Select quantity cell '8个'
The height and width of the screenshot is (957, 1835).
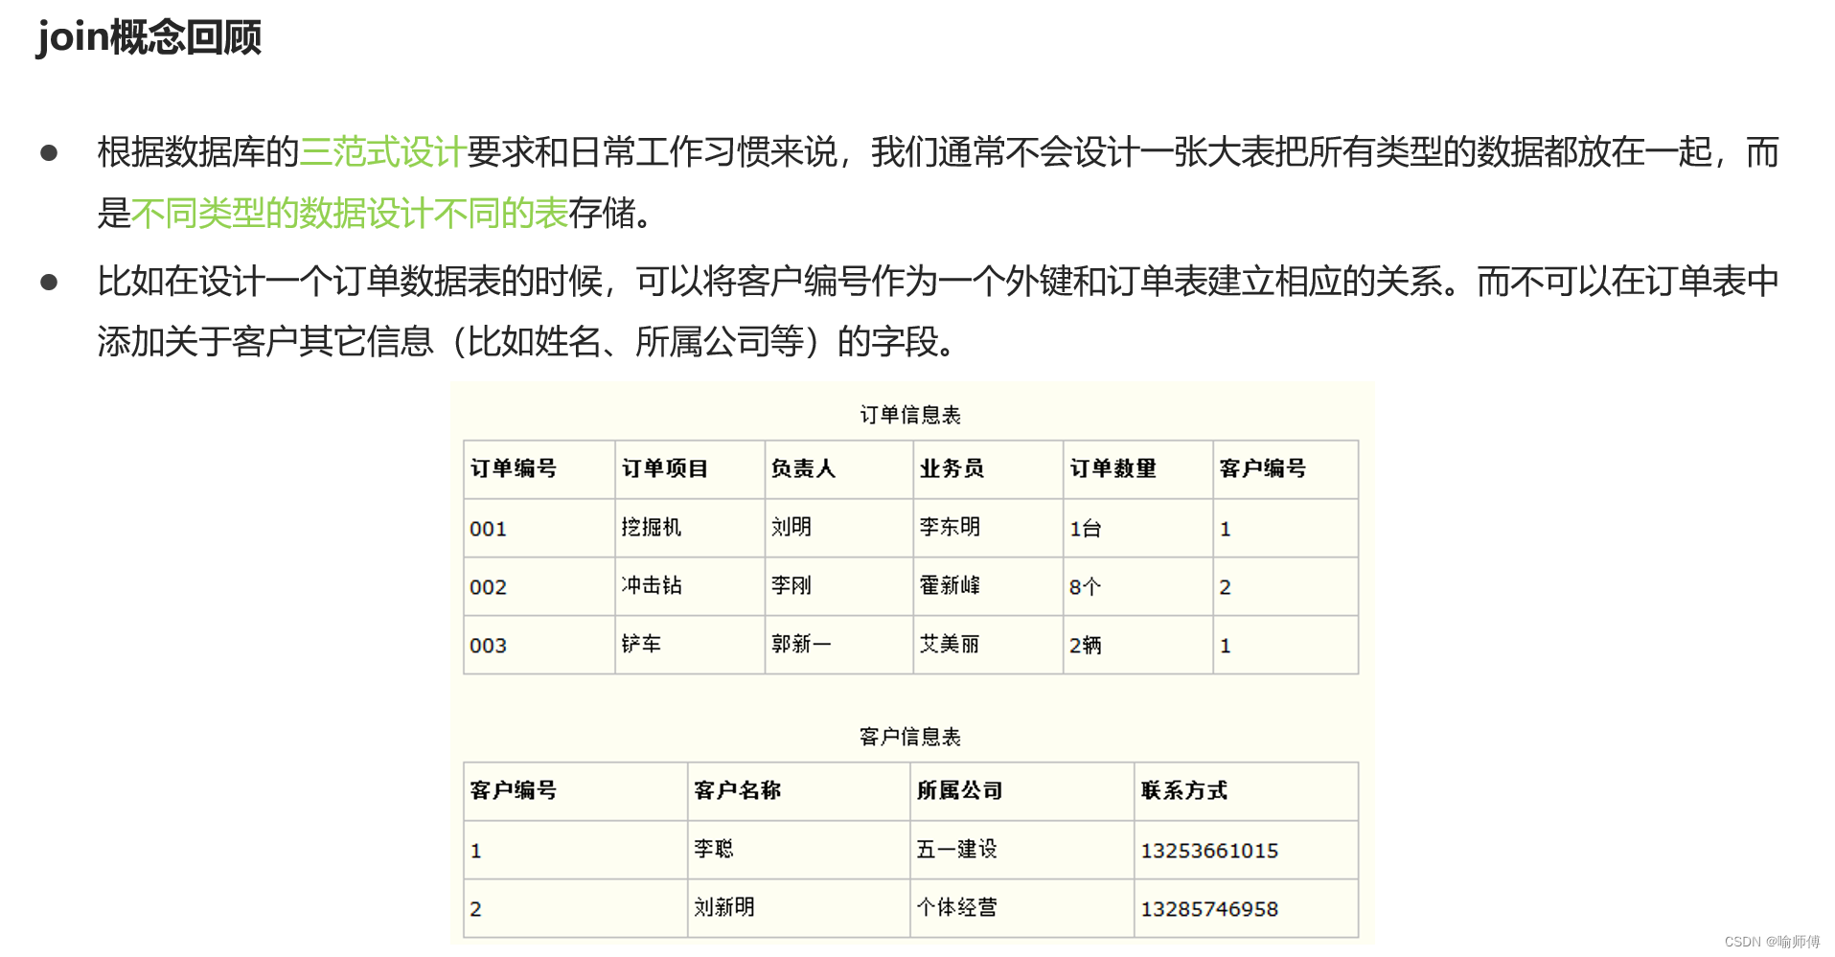click(1137, 587)
